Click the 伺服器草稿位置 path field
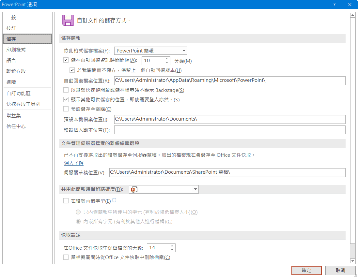The height and width of the screenshot is (278, 358). [227, 172]
